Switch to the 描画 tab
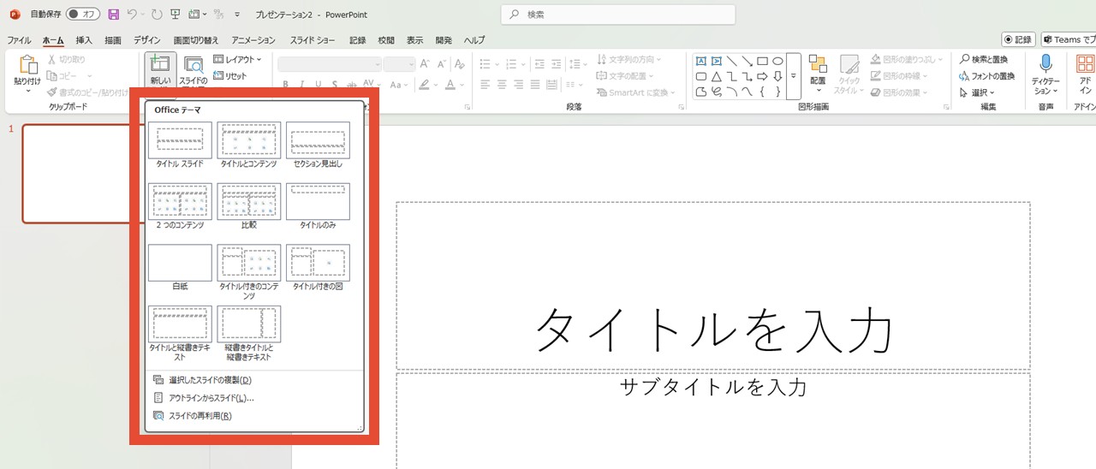The width and height of the screenshot is (1096, 469). coord(113,40)
